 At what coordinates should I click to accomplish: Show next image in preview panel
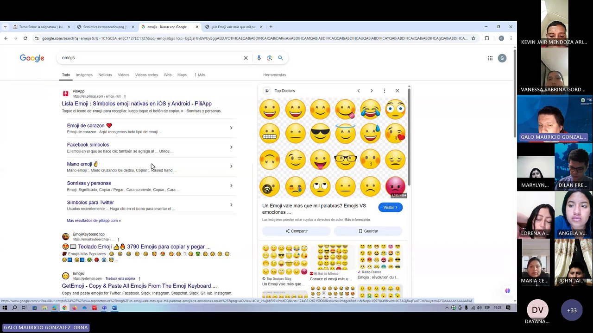click(x=372, y=91)
